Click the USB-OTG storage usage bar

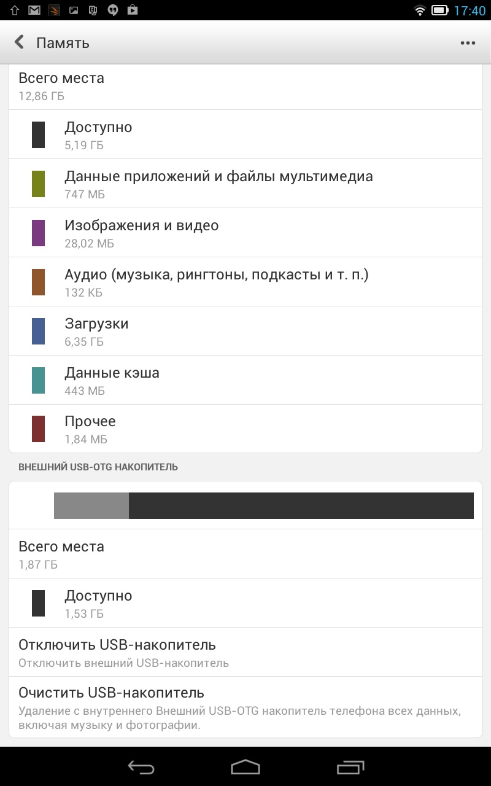point(264,505)
